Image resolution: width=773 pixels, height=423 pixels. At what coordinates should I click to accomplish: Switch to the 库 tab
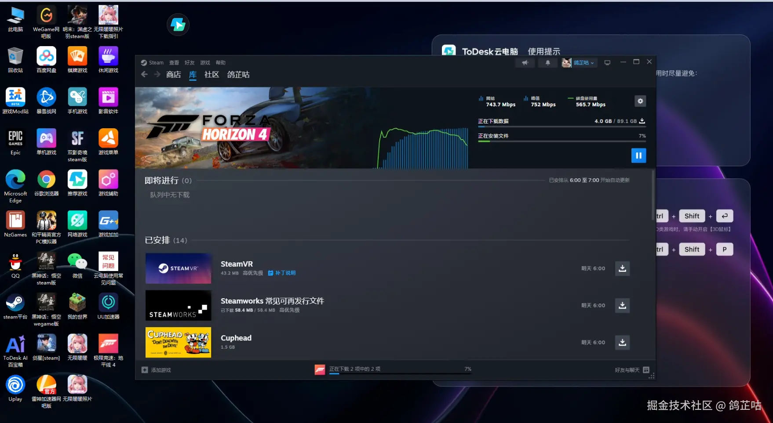click(x=193, y=75)
